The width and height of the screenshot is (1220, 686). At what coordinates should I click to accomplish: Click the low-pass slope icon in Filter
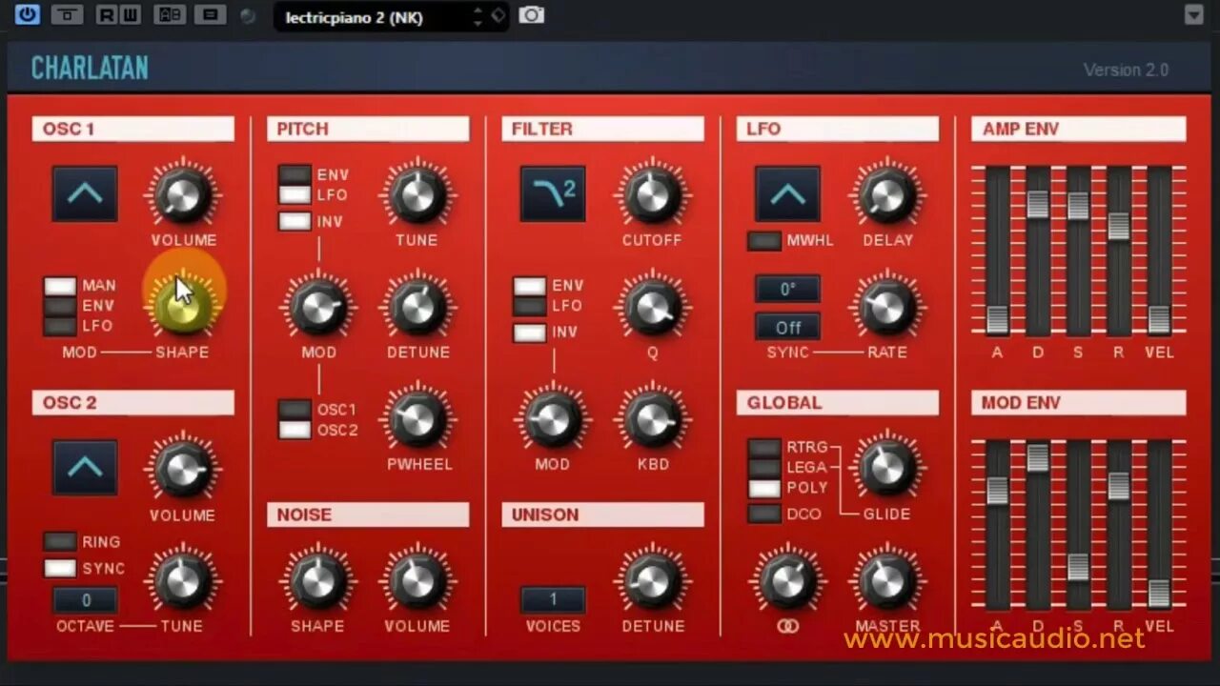[552, 193]
